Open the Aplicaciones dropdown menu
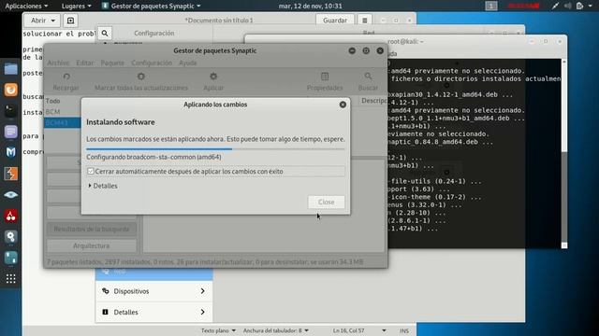 (26, 6)
